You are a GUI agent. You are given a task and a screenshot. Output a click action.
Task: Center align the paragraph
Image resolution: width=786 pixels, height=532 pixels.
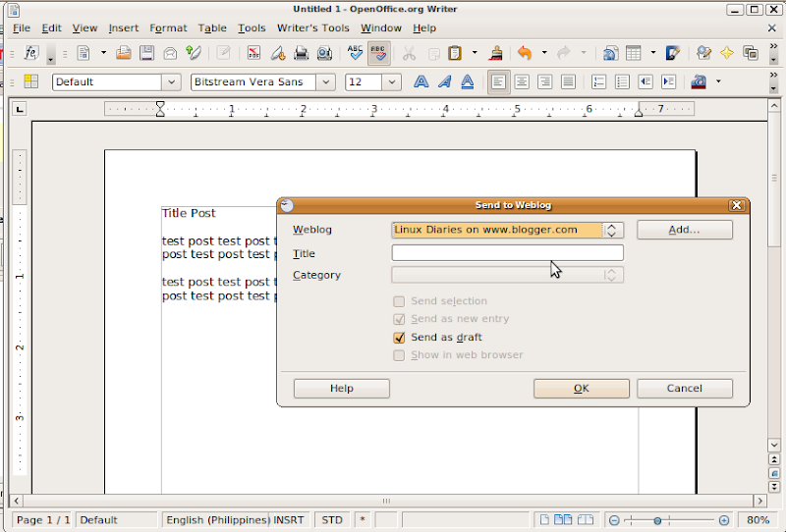522,82
